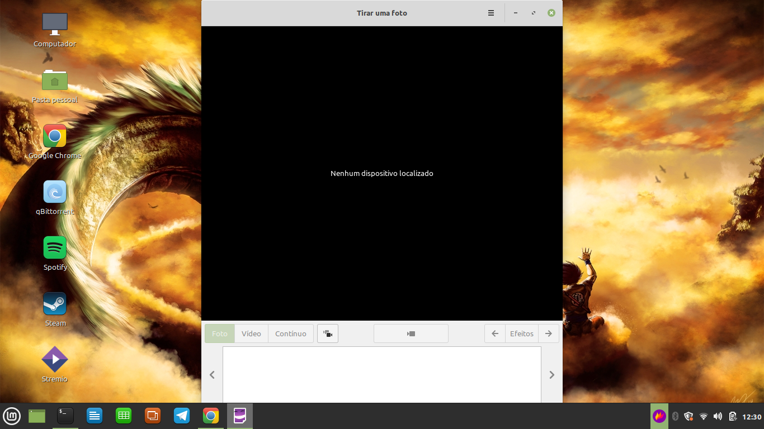Open the text document panel launcher
This screenshot has width=764, height=429.
[x=95, y=416]
